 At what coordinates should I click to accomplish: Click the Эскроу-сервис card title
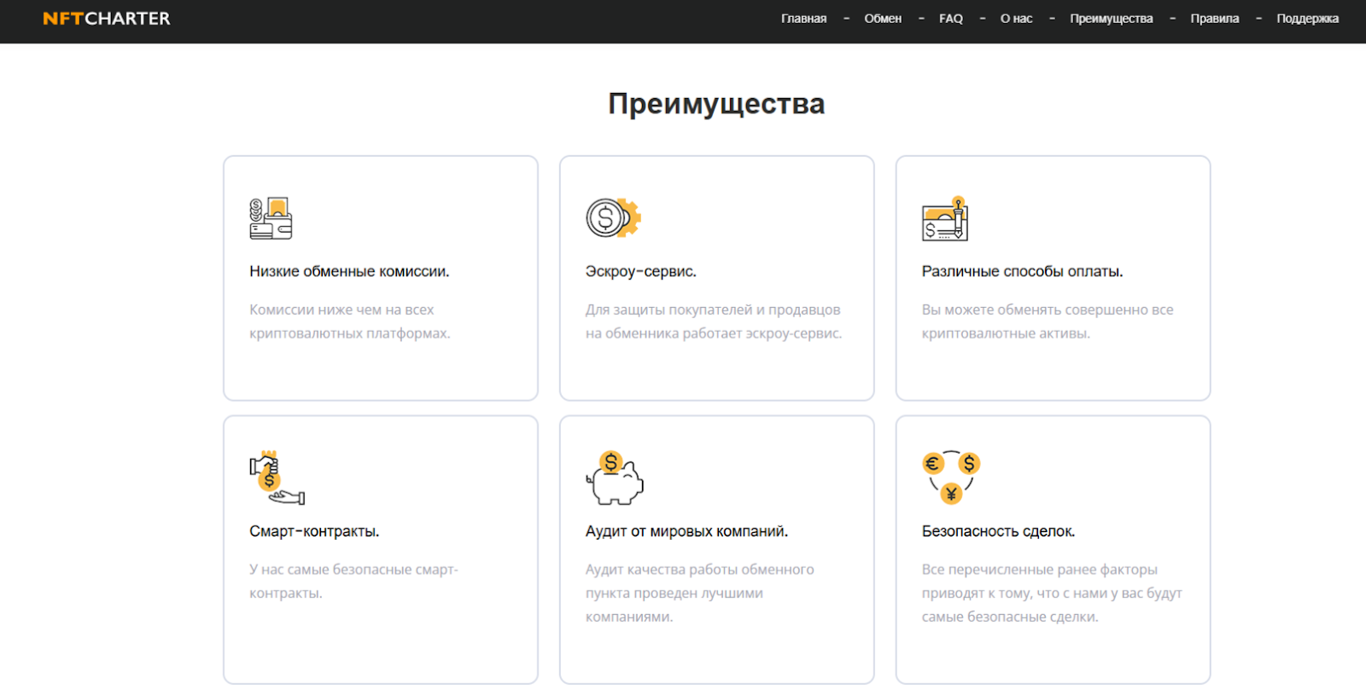tap(640, 271)
